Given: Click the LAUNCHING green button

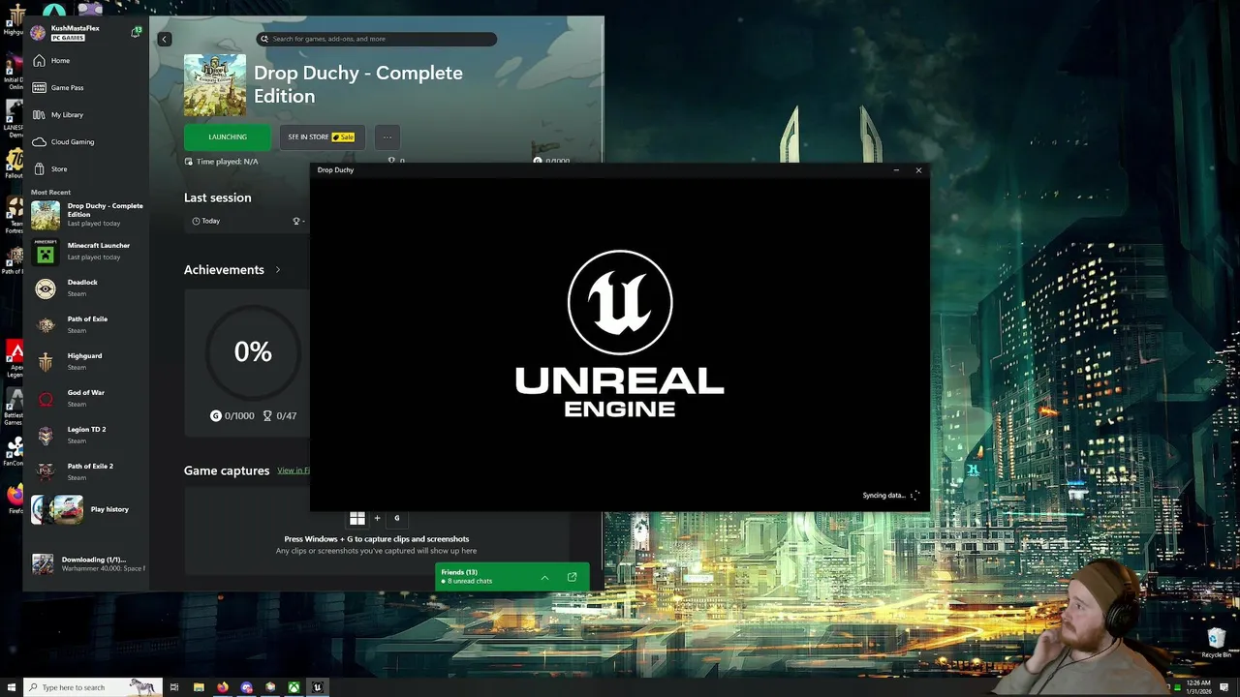Looking at the screenshot, I should [x=228, y=136].
